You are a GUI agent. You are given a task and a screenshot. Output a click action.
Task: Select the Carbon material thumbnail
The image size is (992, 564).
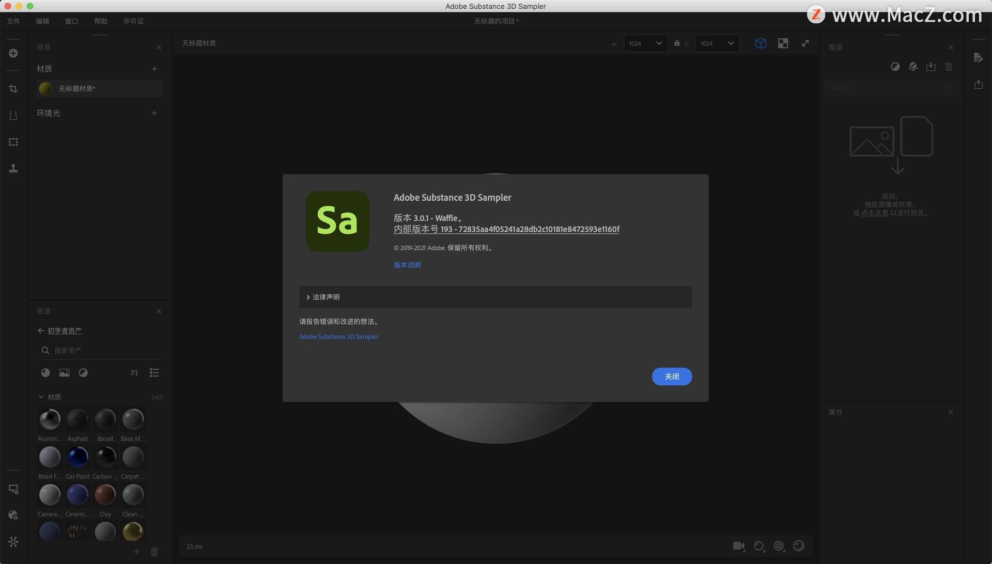pyautogui.click(x=105, y=457)
